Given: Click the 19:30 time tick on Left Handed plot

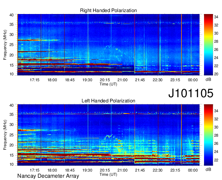Looking at the screenshot, I should (87, 170).
